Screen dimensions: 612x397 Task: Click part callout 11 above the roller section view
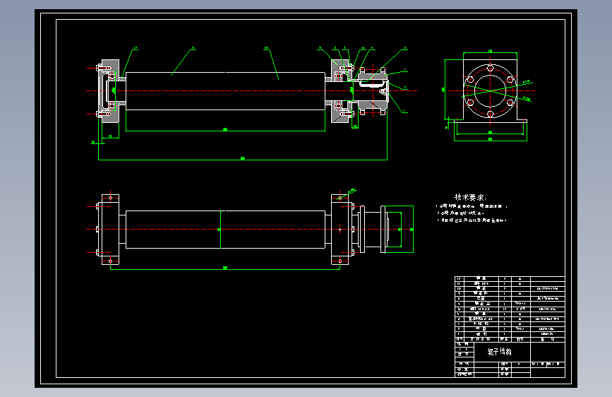click(x=193, y=48)
